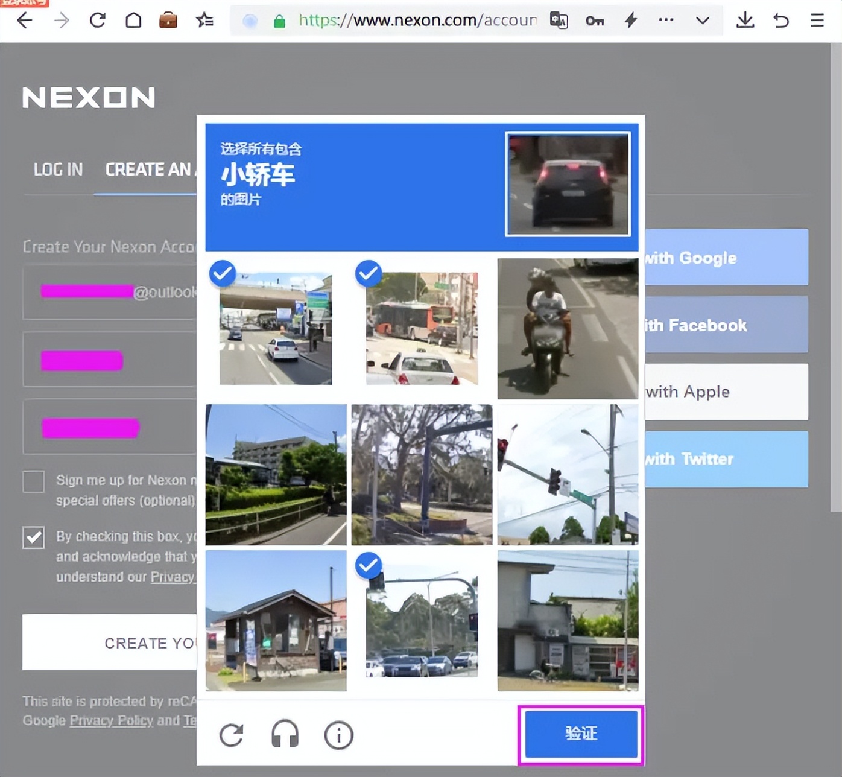
Task: Uncheck the Privacy Policy agreement box
Action: click(33, 538)
